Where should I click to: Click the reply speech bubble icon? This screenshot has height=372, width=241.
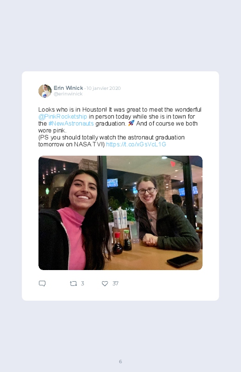click(42, 283)
